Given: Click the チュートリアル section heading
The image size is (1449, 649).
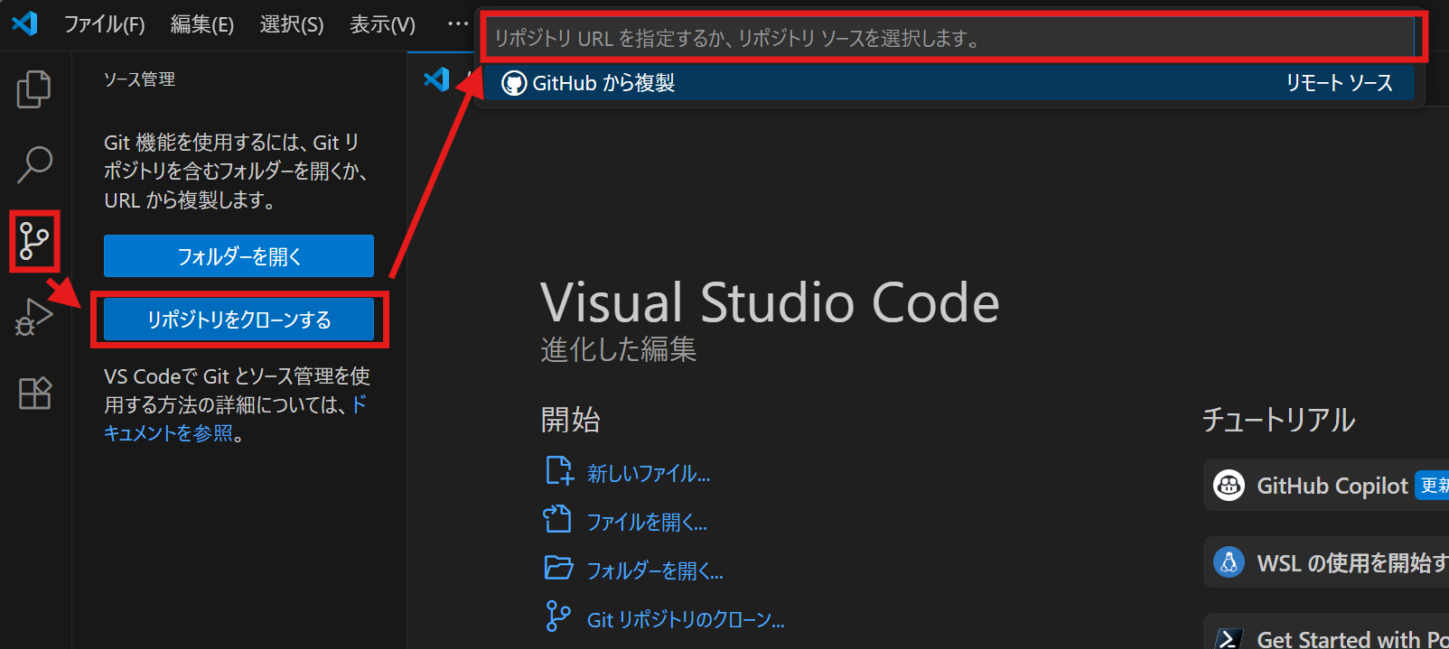Looking at the screenshot, I should pos(1278,420).
